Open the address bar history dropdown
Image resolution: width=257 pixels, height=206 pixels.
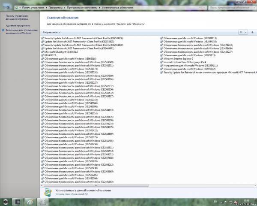pos(200,8)
